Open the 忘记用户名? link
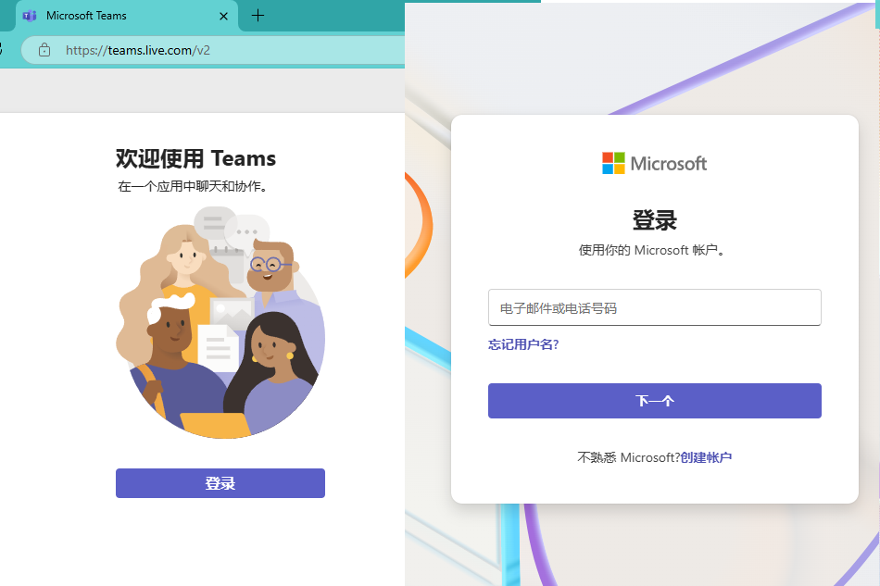This screenshot has width=880, height=586. [x=523, y=344]
